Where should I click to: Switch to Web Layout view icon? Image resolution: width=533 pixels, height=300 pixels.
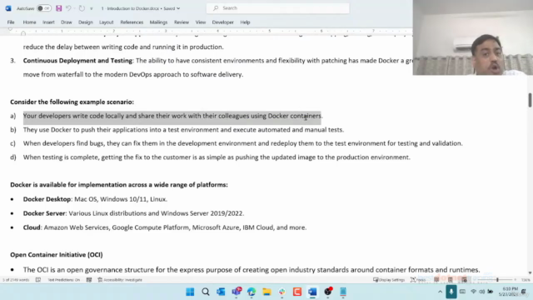tap(464, 280)
